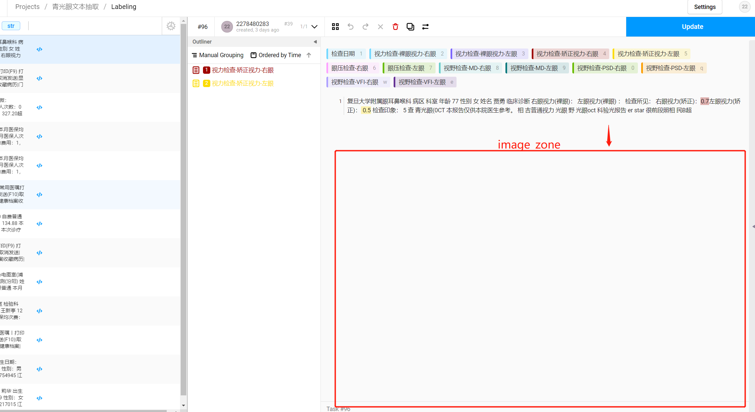
Task: Open the Settings button at top right
Action: click(x=704, y=7)
